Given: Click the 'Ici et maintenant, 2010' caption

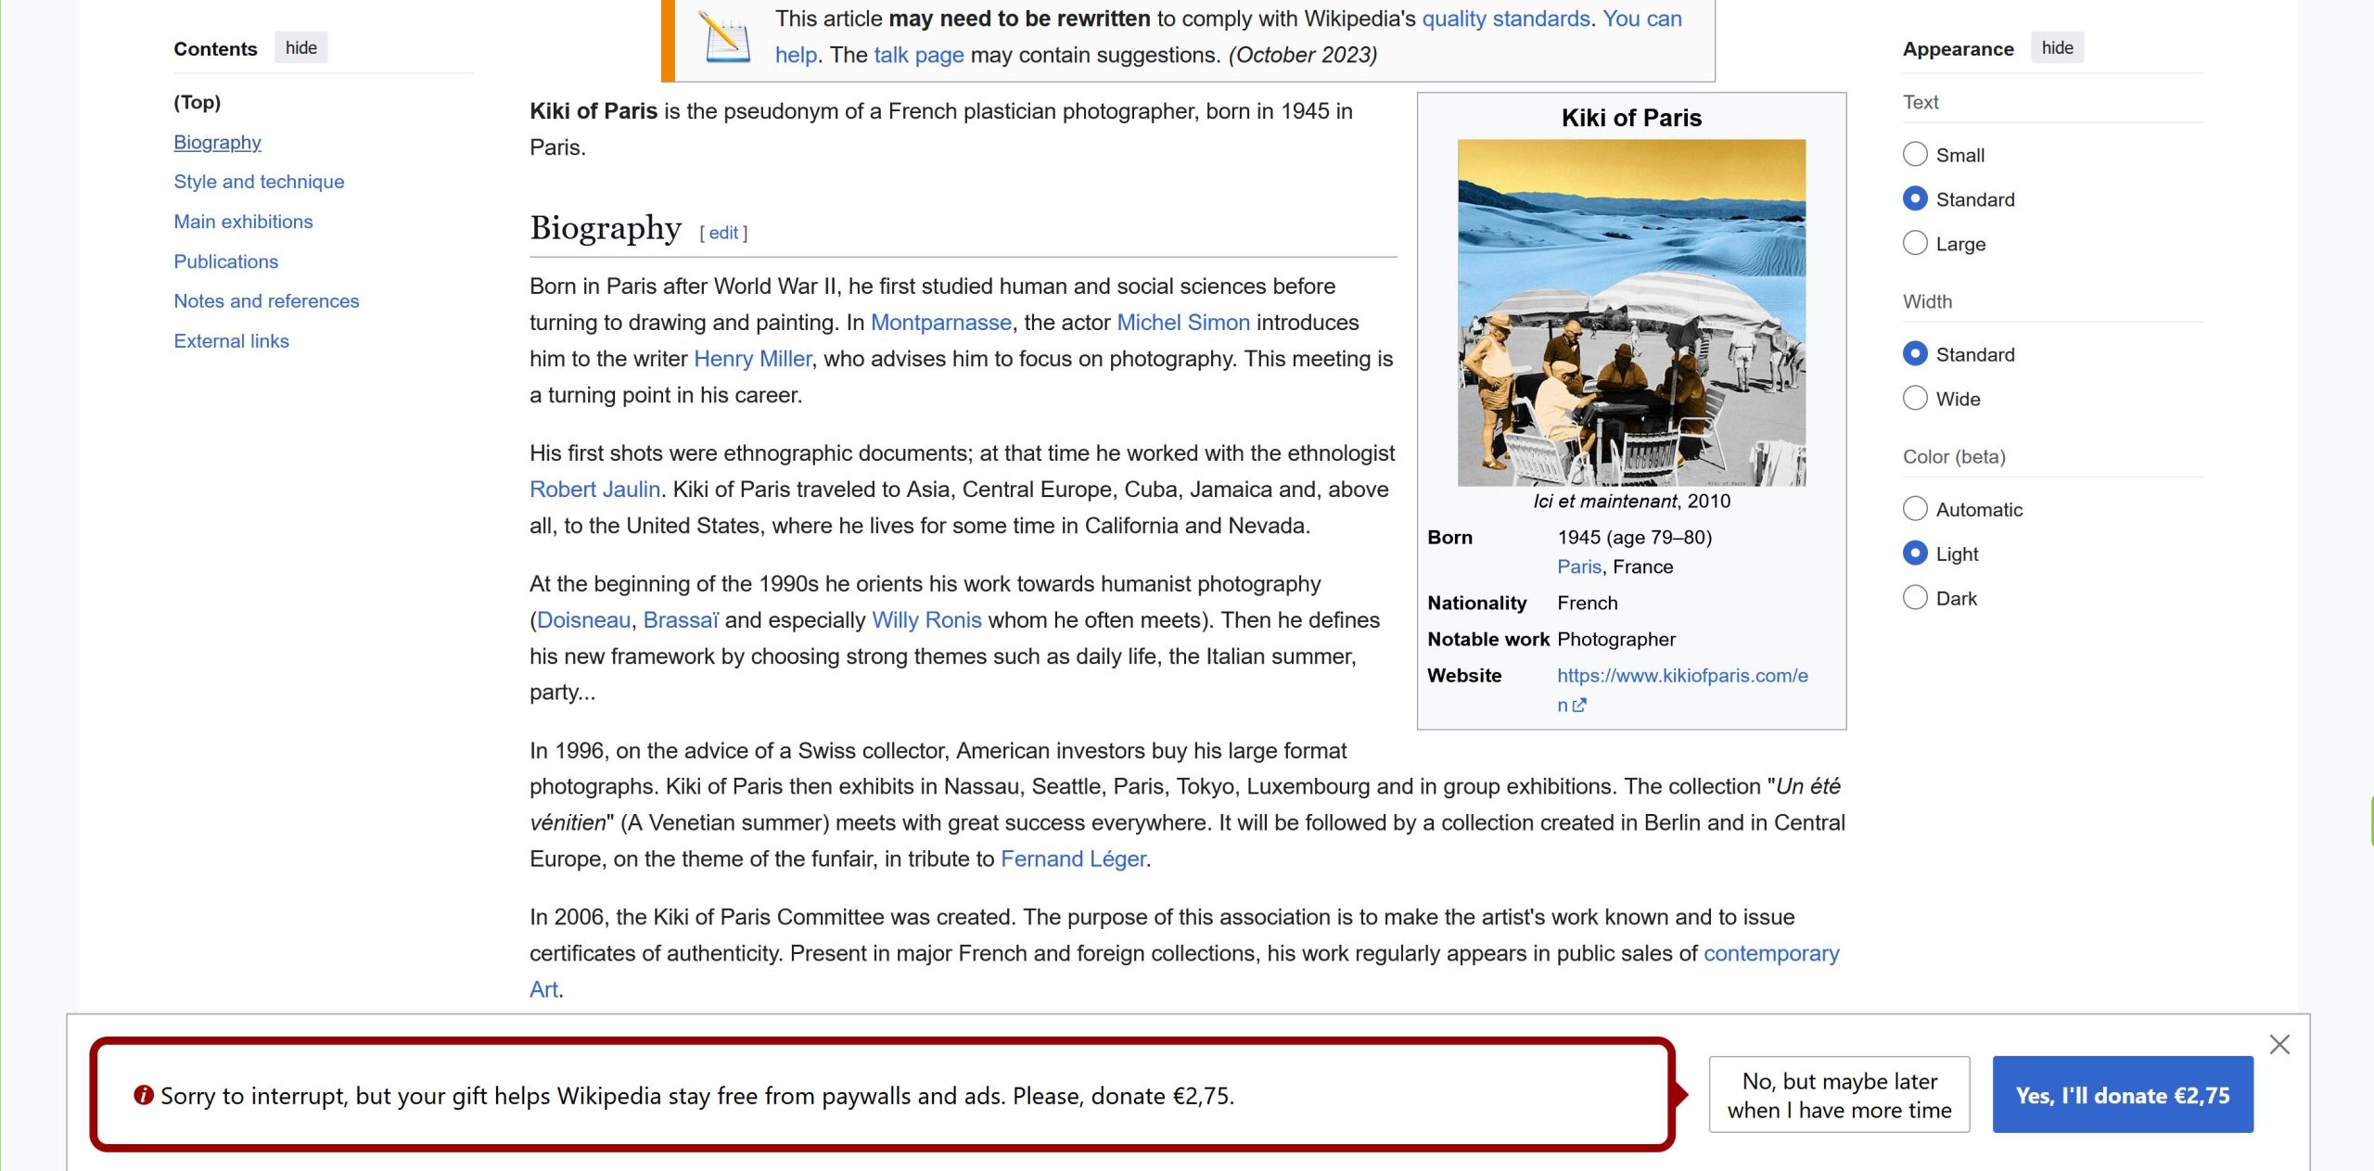Looking at the screenshot, I should point(1631,502).
